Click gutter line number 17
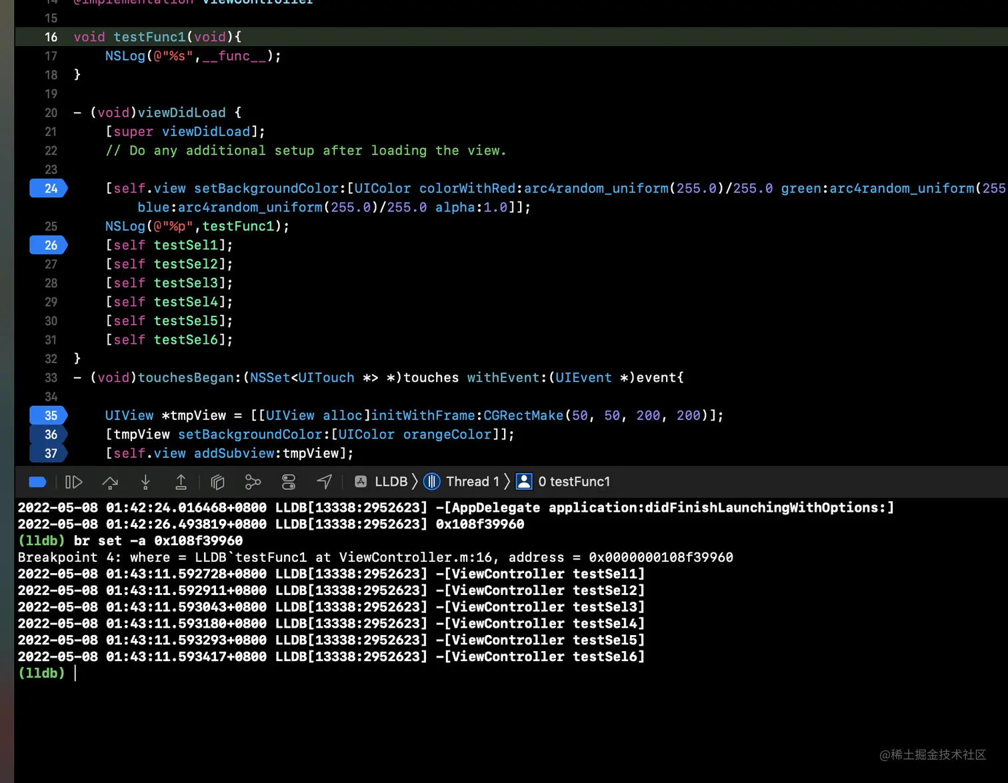The height and width of the screenshot is (783, 1008). pyautogui.click(x=51, y=56)
